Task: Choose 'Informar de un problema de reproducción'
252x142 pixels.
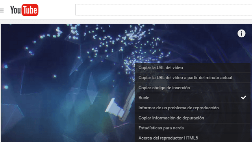Action: click(193, 108)
